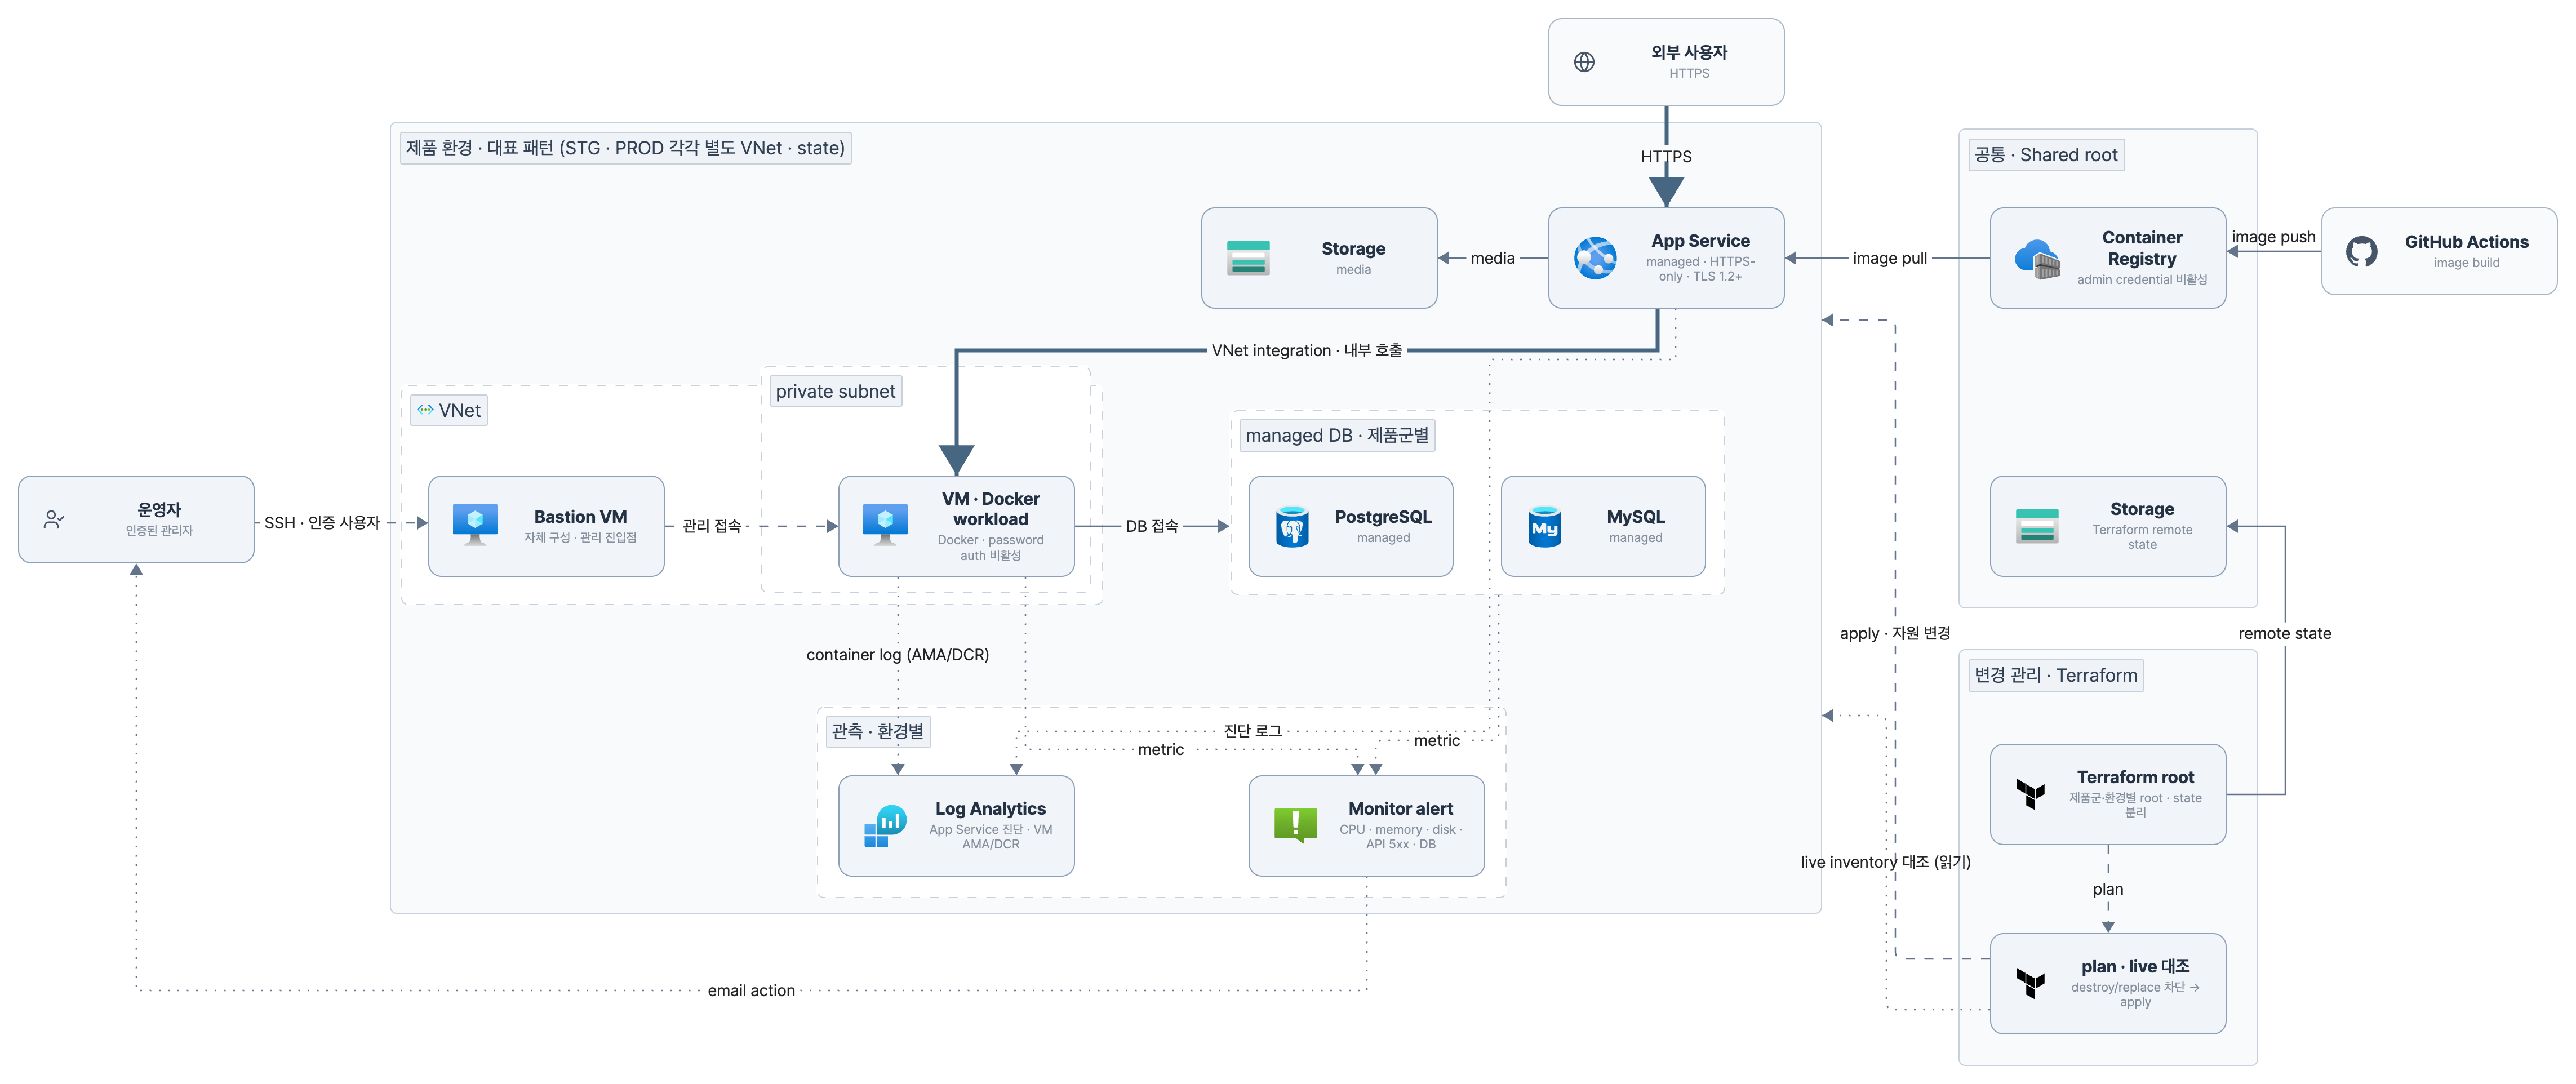Select the Monitor alert node title

(1400, 809)
